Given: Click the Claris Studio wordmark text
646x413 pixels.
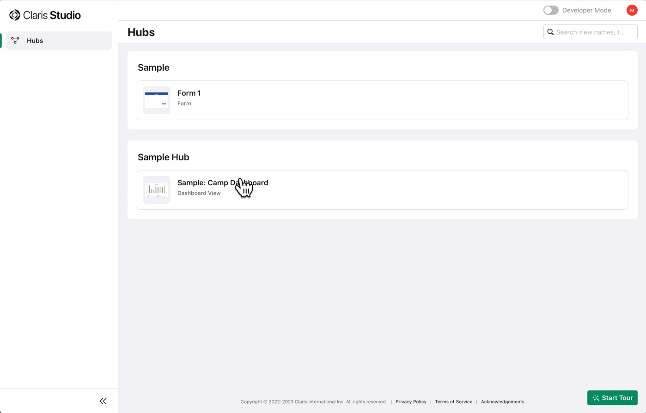Looking at the screenshot, I should 52,15.
